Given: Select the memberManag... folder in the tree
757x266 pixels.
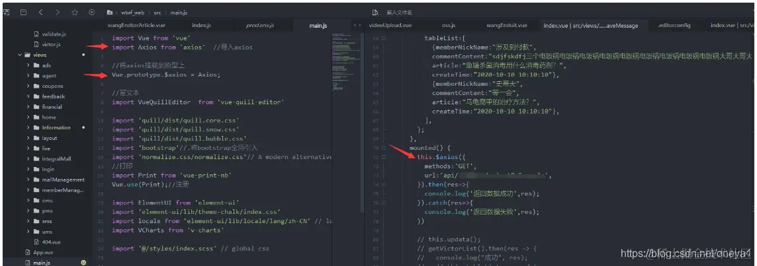Looking at the screenshot, I should [x=63, y=190].
